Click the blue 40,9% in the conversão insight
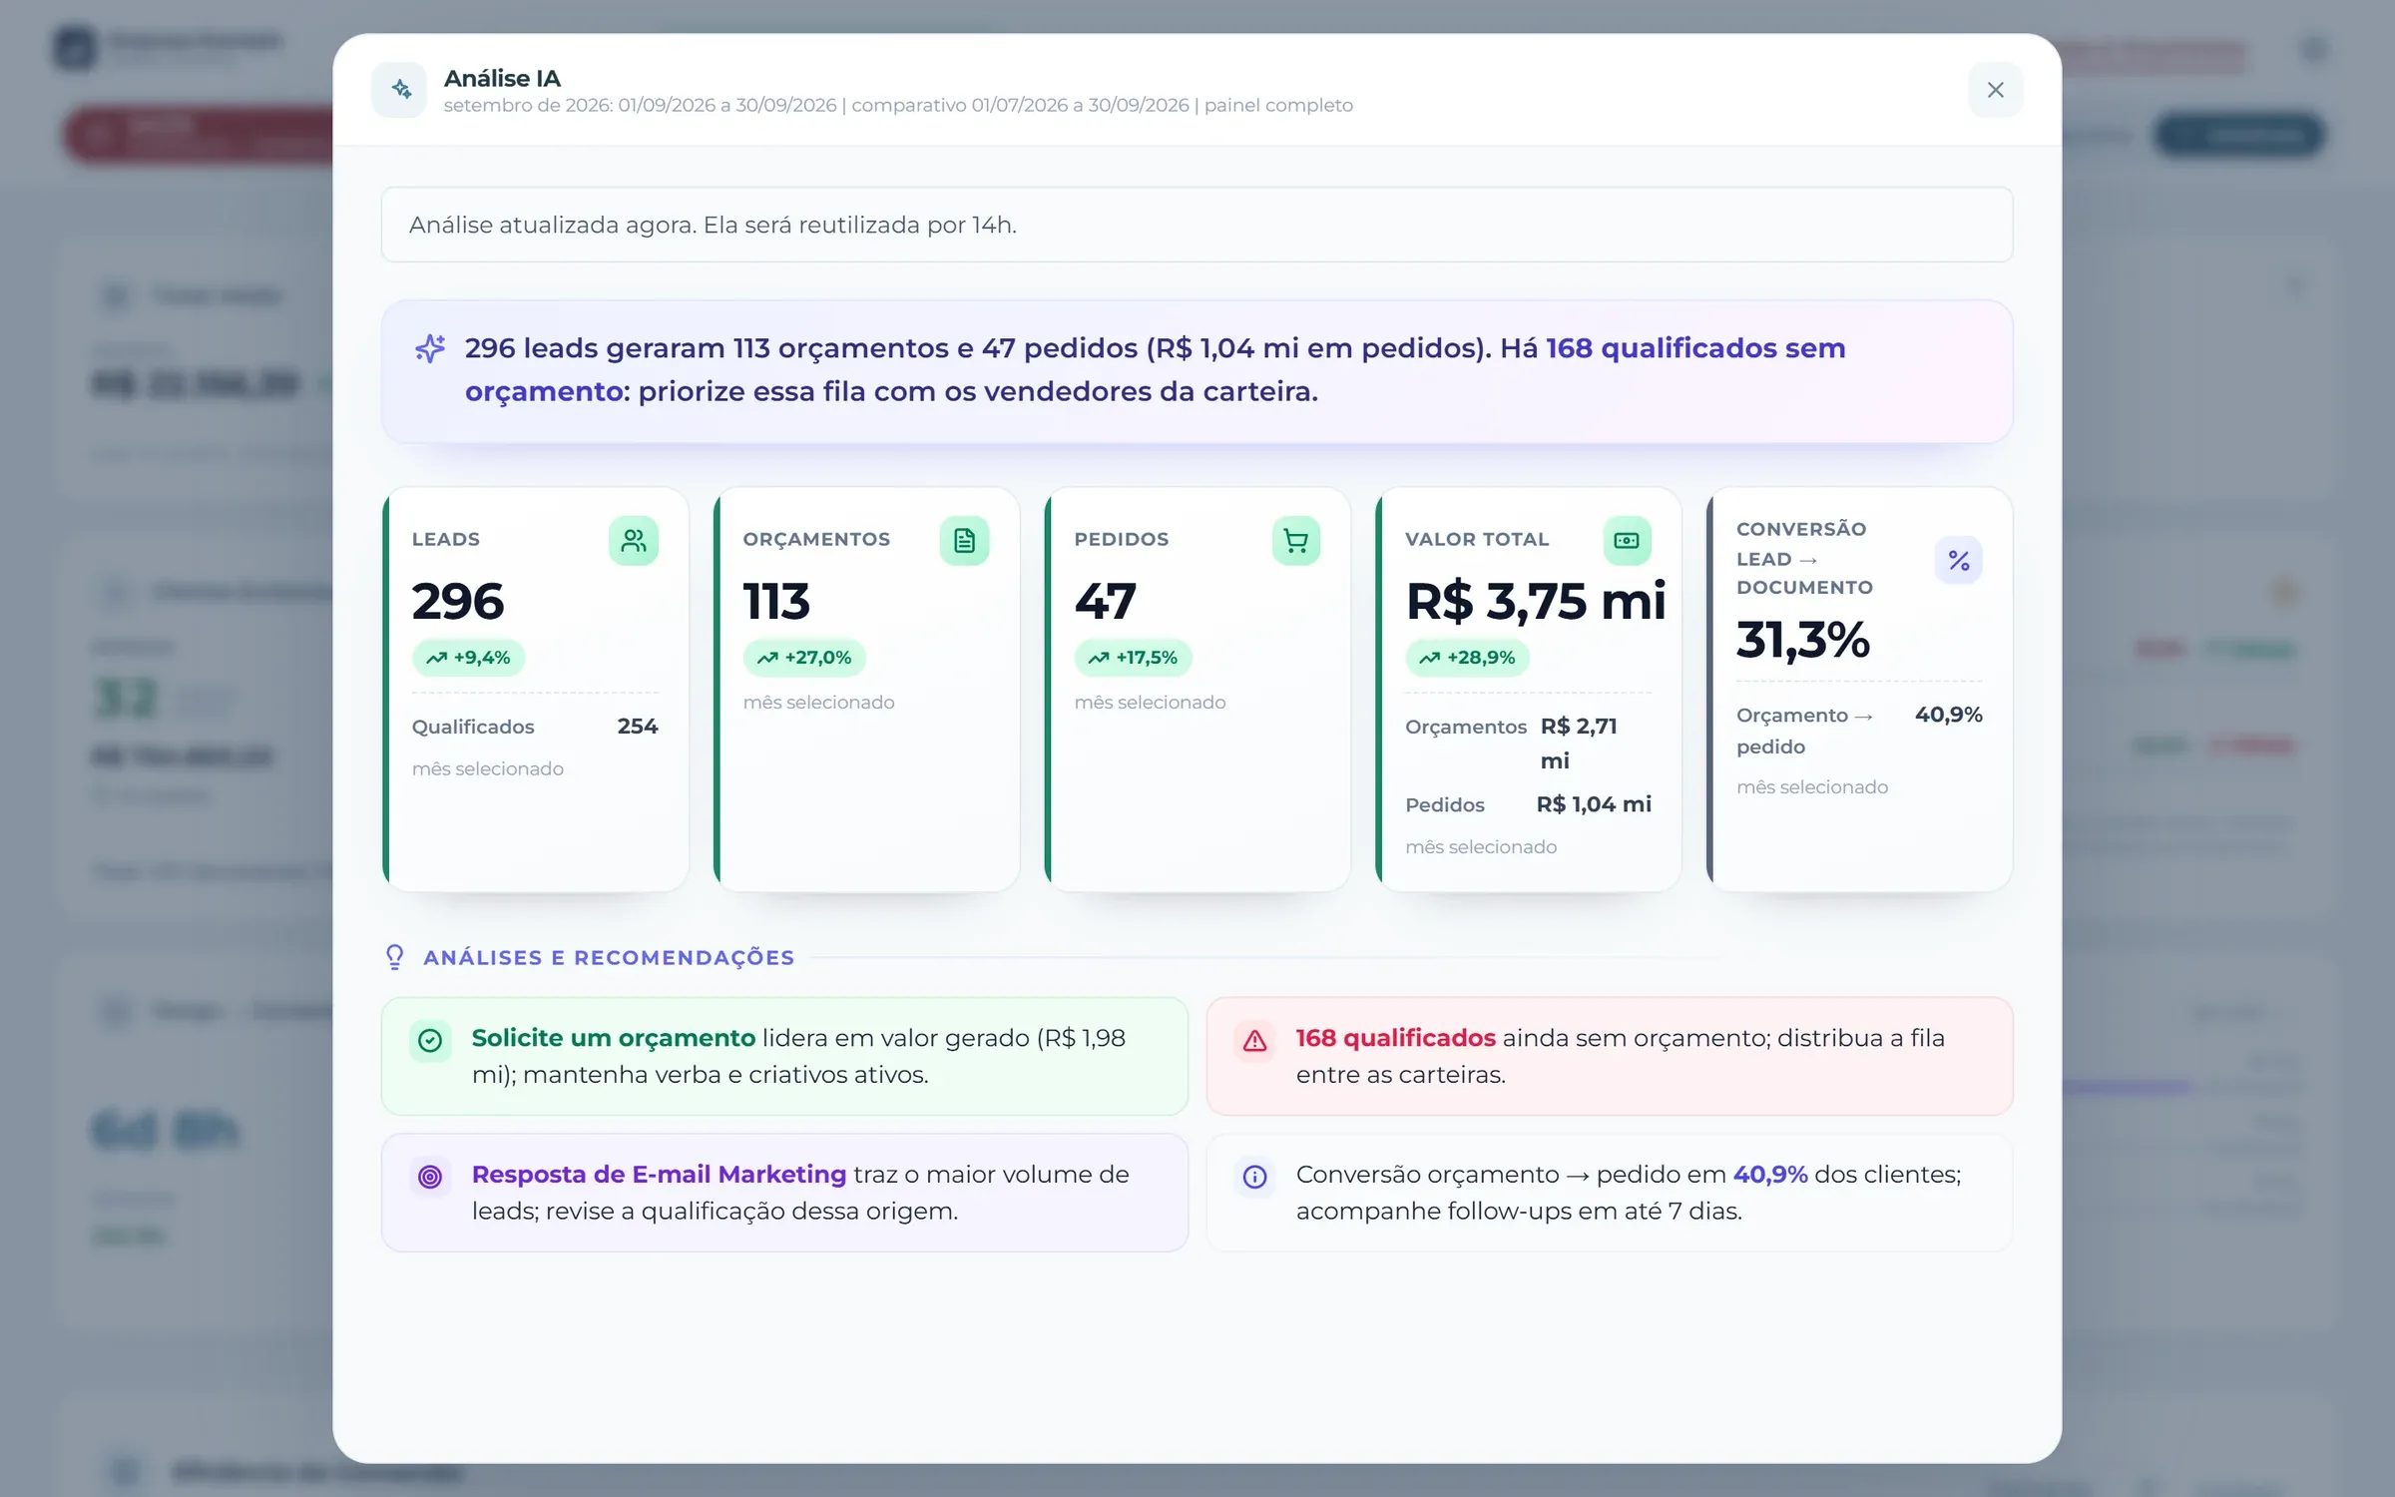Image resolution: width=2395 pixels, height=1497 pixels. point(1770,1175)
